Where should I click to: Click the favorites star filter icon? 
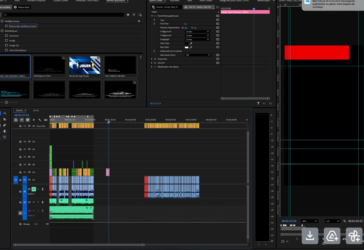click(128, 15)
